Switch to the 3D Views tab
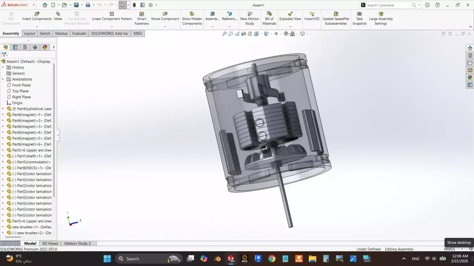This screenshot has height=266, width=474. click(x=50, y=244)
